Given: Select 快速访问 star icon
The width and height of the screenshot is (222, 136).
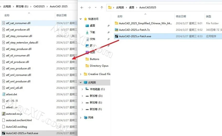Looking at the screenshot, I should (85, 19).
